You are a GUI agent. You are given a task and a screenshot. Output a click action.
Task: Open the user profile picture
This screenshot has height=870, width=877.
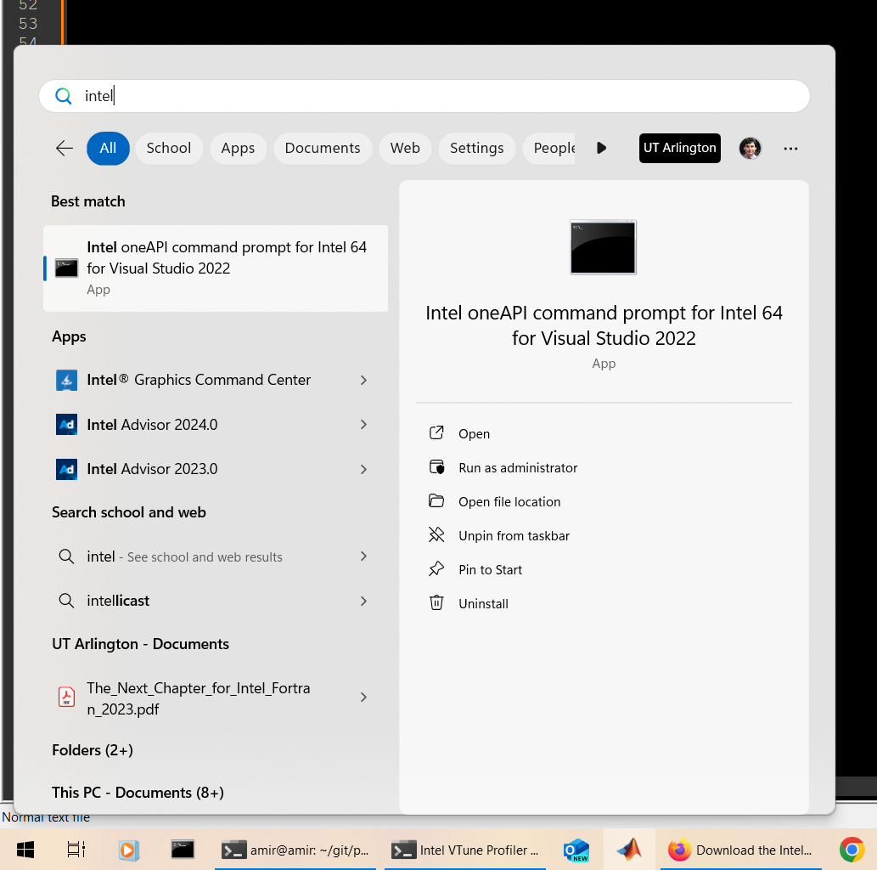(x=750, y=149)
